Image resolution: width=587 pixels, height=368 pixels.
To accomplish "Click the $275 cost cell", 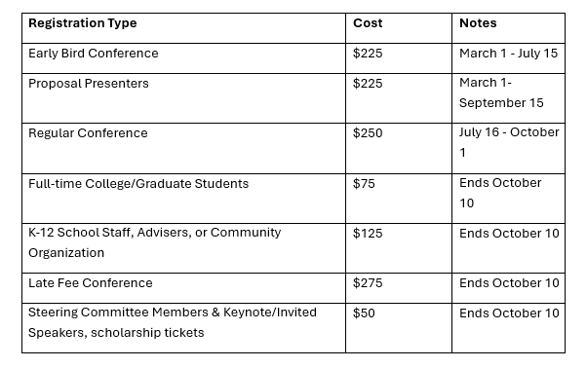I will pyautogui.click(x=399, y=288).
